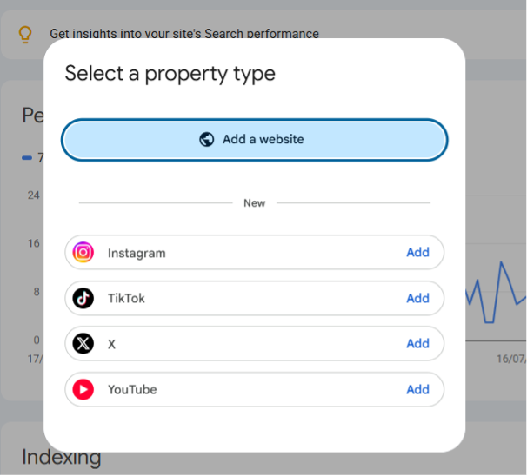
Task: Click the Select a property type heading
Action: coord(170,74)
